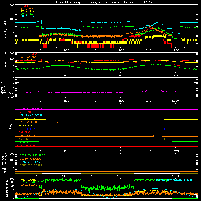Click the BAD_PACKETS red tick near 12:20

click(x=158, y=146)
